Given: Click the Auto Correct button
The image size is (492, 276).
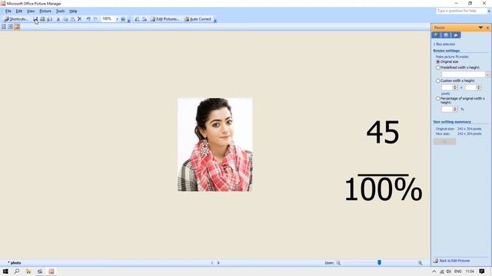Looking at the screenshot, I should [x=198, y=19].
